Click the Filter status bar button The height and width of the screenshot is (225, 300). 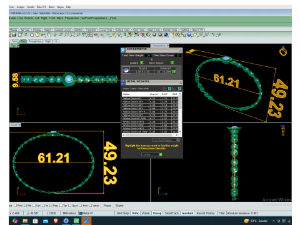(221, 213)
